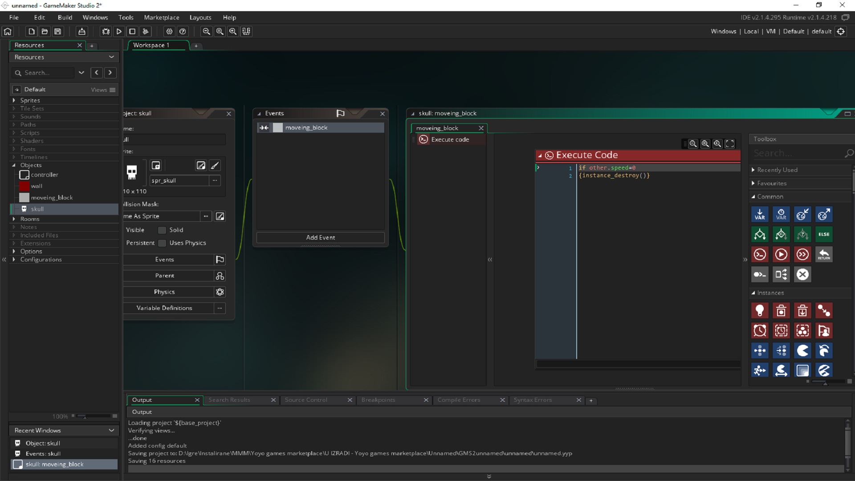The image size is (855, 481).
Task: Expand the Rooms tree in Resources panel
Action: 13,219
